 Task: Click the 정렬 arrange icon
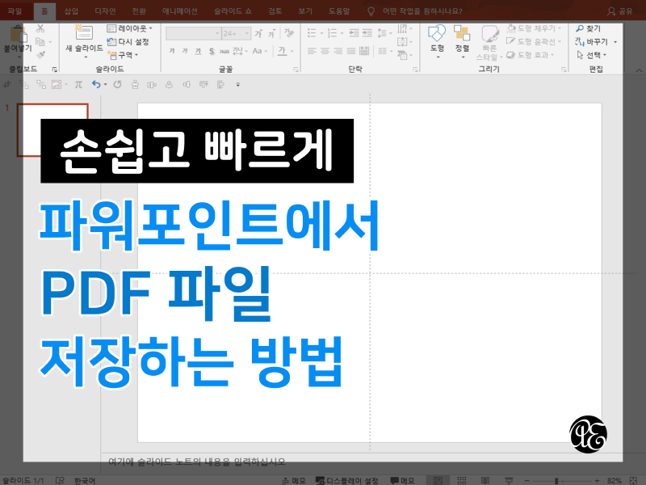click(x=462, y=33)
